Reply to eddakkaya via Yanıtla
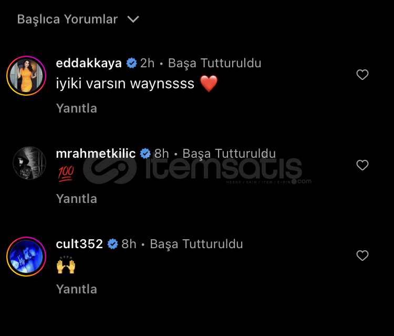The image size is (394, 336). 76,108
